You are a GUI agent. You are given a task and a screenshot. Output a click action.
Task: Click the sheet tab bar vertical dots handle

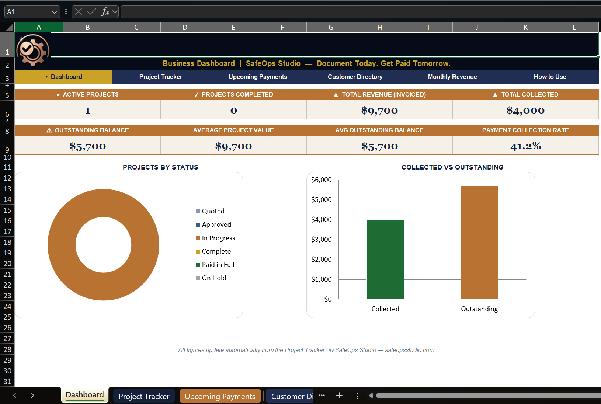click(357, 396)
